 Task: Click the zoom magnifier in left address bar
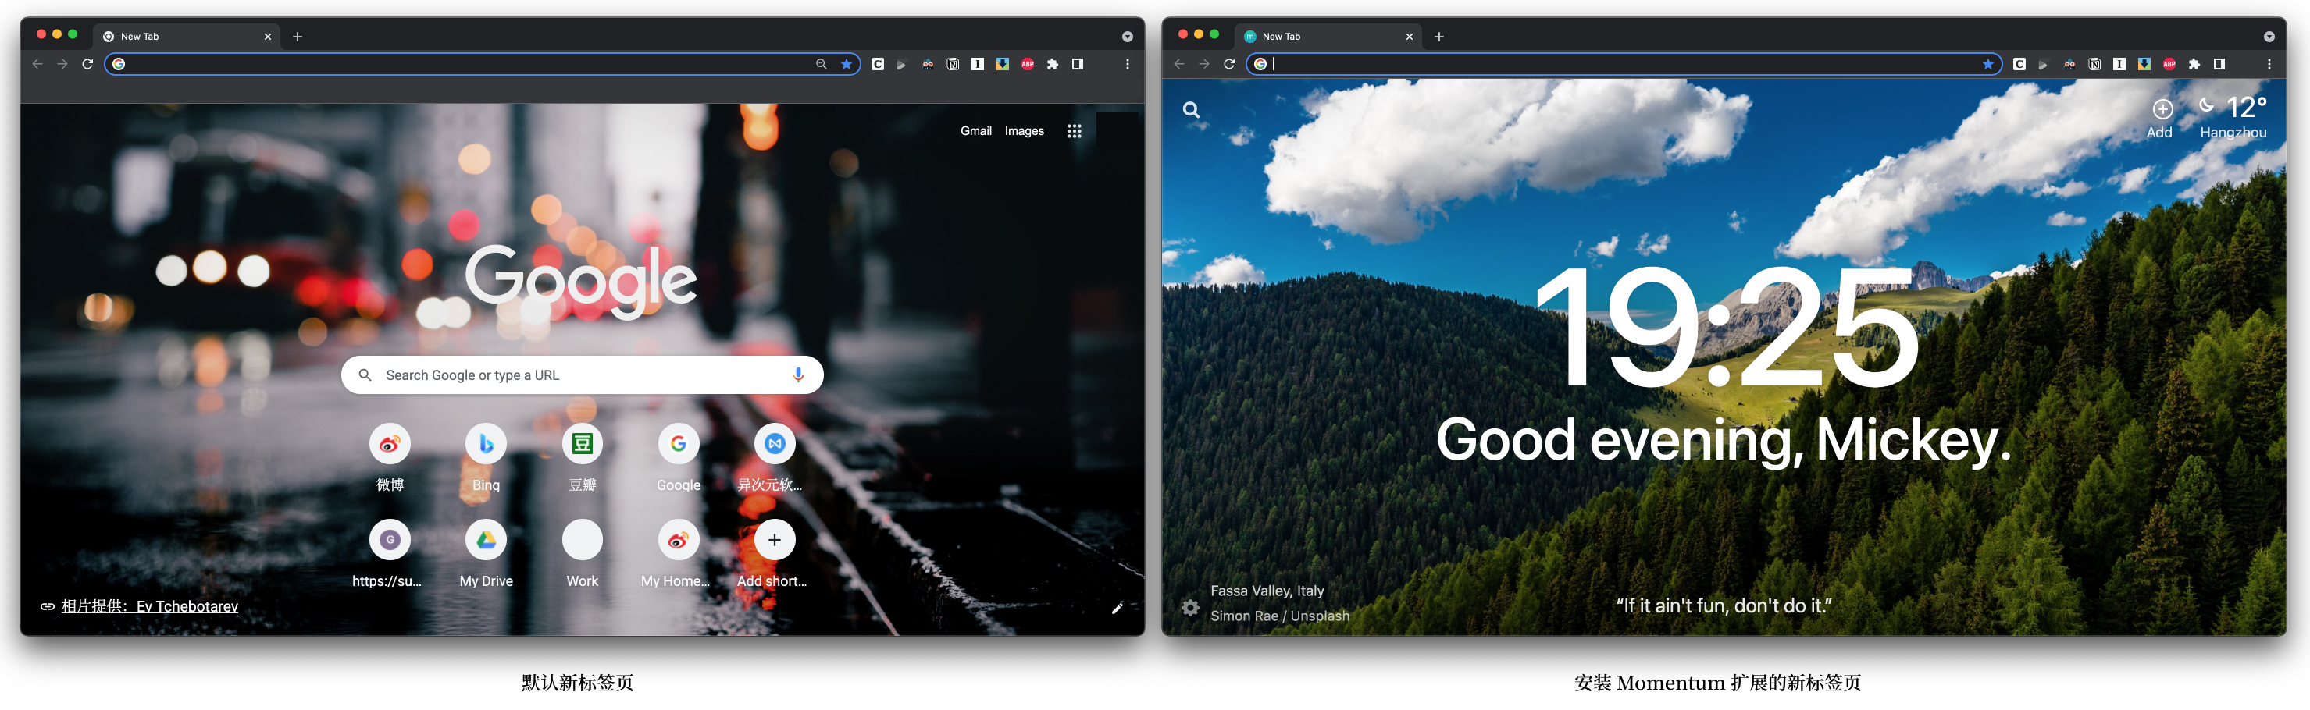coord(821,64)
